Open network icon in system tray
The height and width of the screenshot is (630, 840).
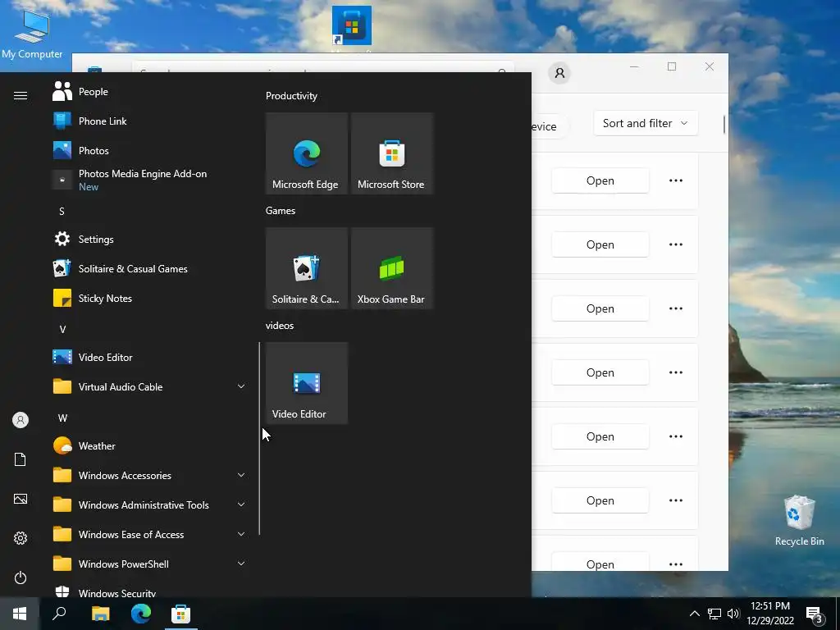pos(714,614)
